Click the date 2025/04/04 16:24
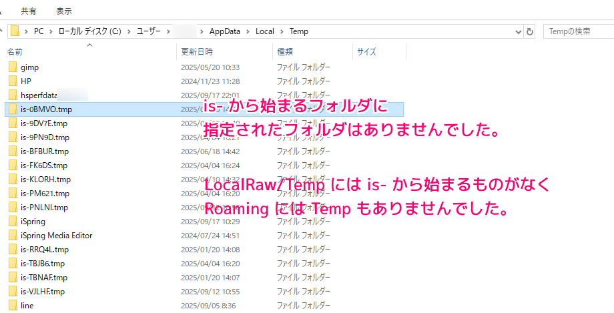 click(210, 166)
